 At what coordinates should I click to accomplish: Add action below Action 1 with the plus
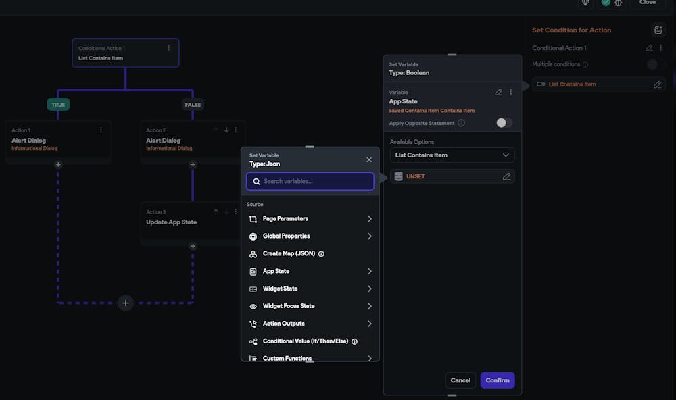(x=58, y=164)
